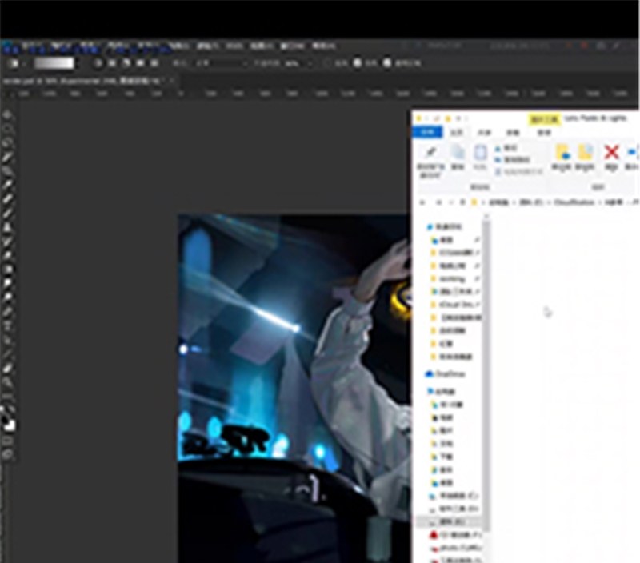This screenshot has height=563, width=640.
Task: Choose the Diamond Gradient style icon
Action: pyautogui.click(x=154, y=63)
